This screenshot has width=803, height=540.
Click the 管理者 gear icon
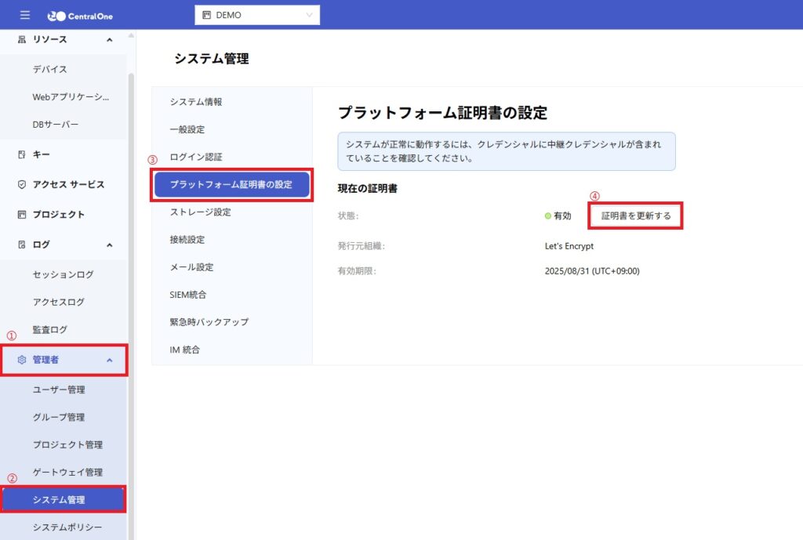click(x=22, y=361)
